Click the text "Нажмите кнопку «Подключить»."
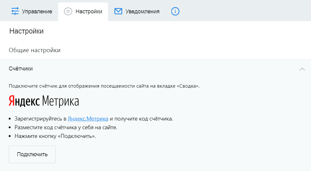311x173 pixels. 55,136
